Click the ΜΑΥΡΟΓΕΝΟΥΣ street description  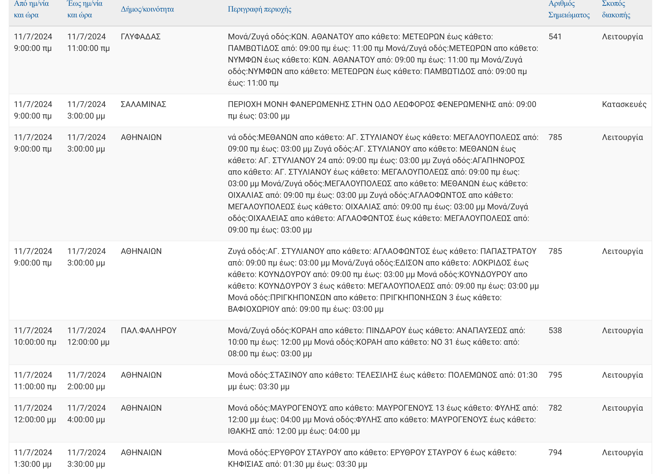click(x=383, y=420)
